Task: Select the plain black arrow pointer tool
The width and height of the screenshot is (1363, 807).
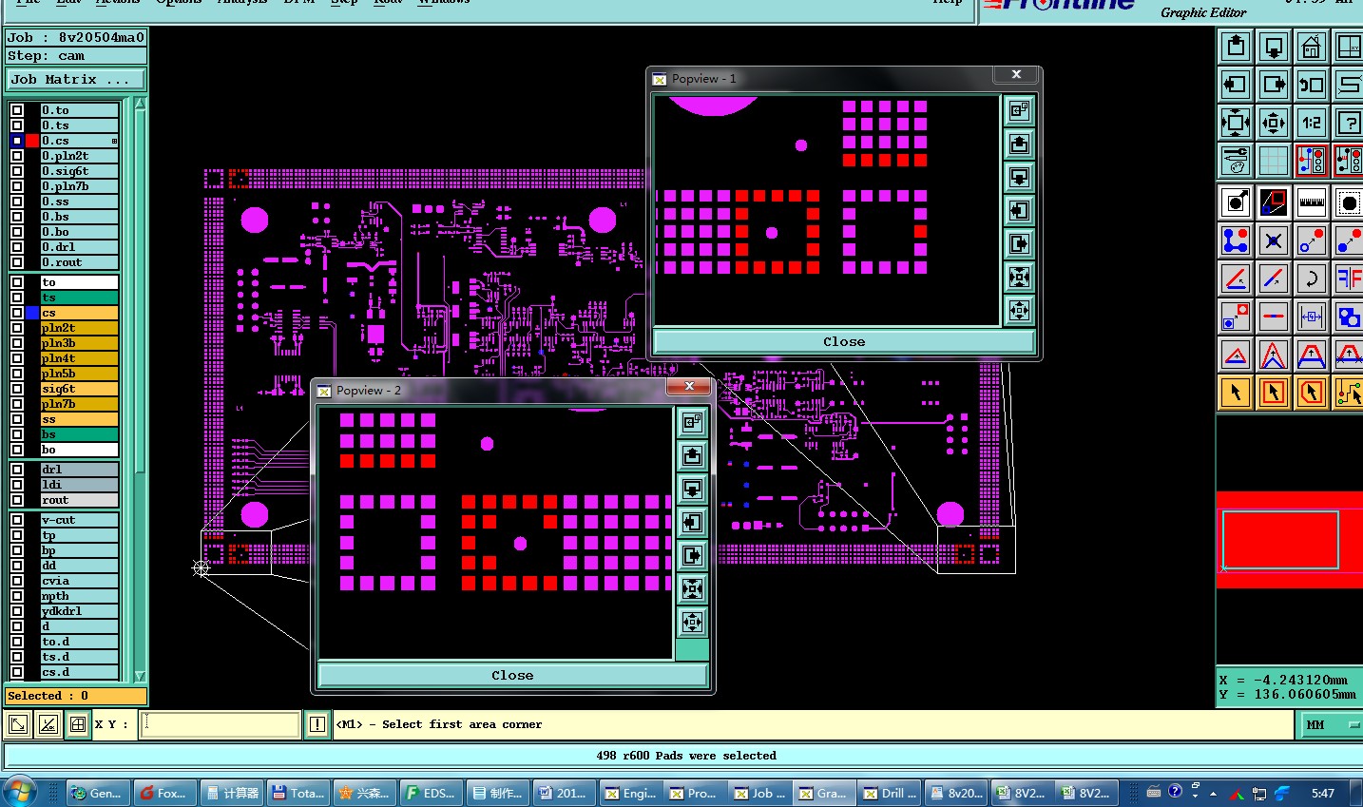Action: tap(1235, 392)
